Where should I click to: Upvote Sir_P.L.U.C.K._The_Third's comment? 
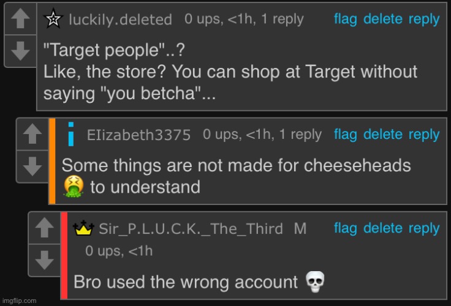coord(44,228)
